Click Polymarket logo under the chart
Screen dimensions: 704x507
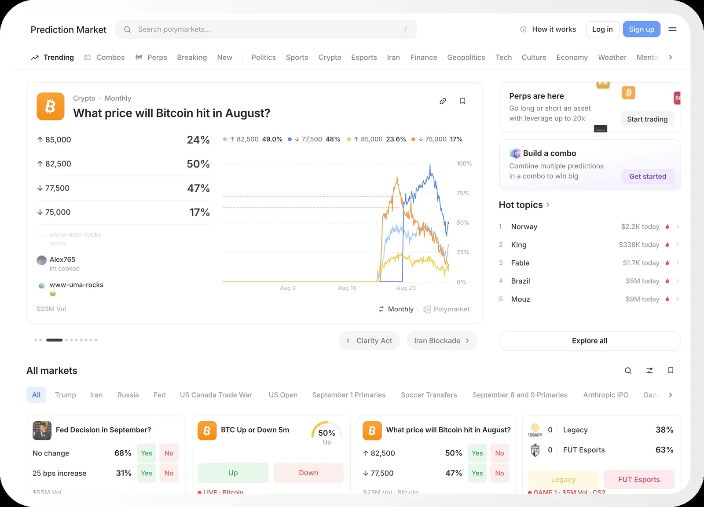427,310
